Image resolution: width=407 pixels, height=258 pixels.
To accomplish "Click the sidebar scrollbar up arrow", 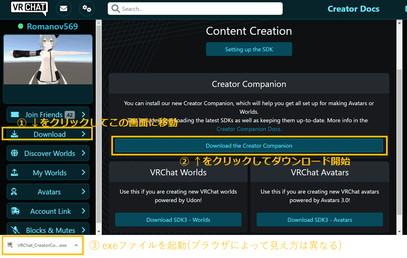I will tap(99, 23).
